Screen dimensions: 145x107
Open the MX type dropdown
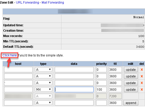click(43, 89)
